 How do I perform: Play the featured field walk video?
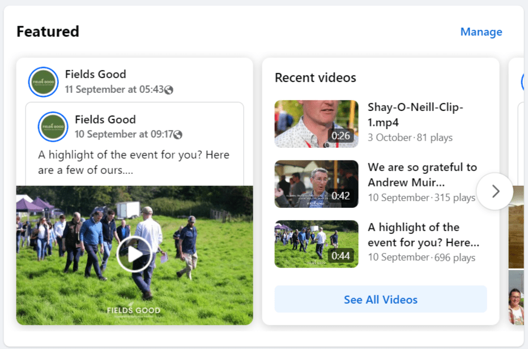tap(134, 254)
